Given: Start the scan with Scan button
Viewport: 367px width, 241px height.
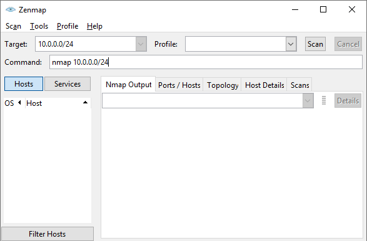Looking at the screenshot, I should 315,44.
